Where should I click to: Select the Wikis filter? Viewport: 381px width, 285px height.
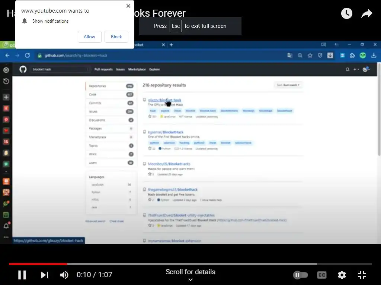point(111,154)
